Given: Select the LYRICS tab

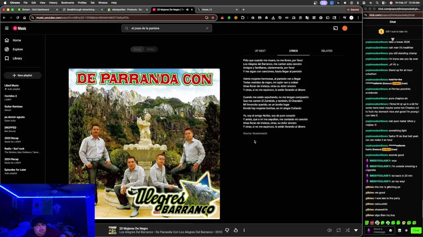Looking at the screenshot, I should 293,51.
